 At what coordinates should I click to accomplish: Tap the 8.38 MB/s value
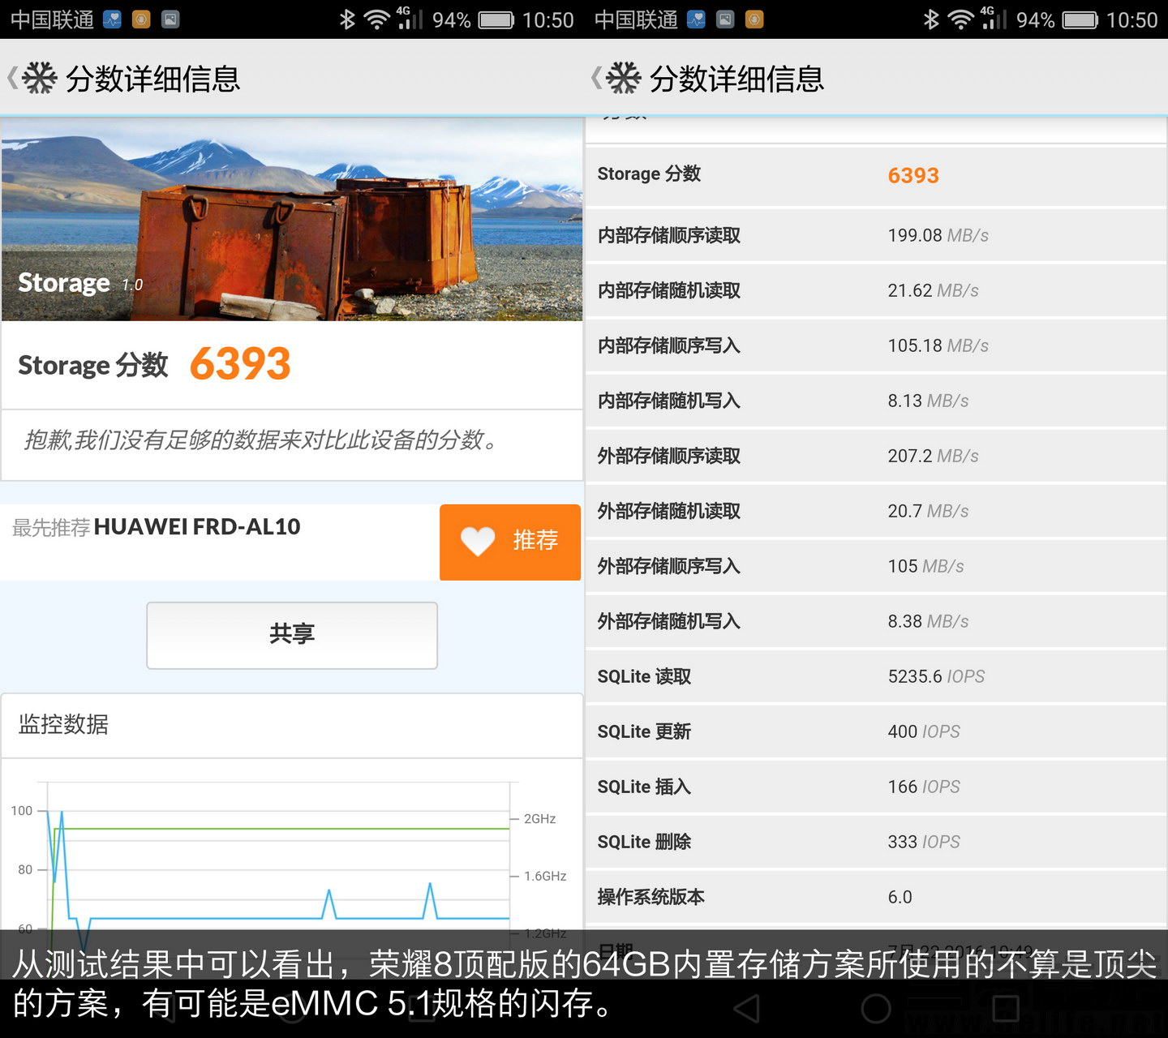pyautogui.click(x=929, y=621)
